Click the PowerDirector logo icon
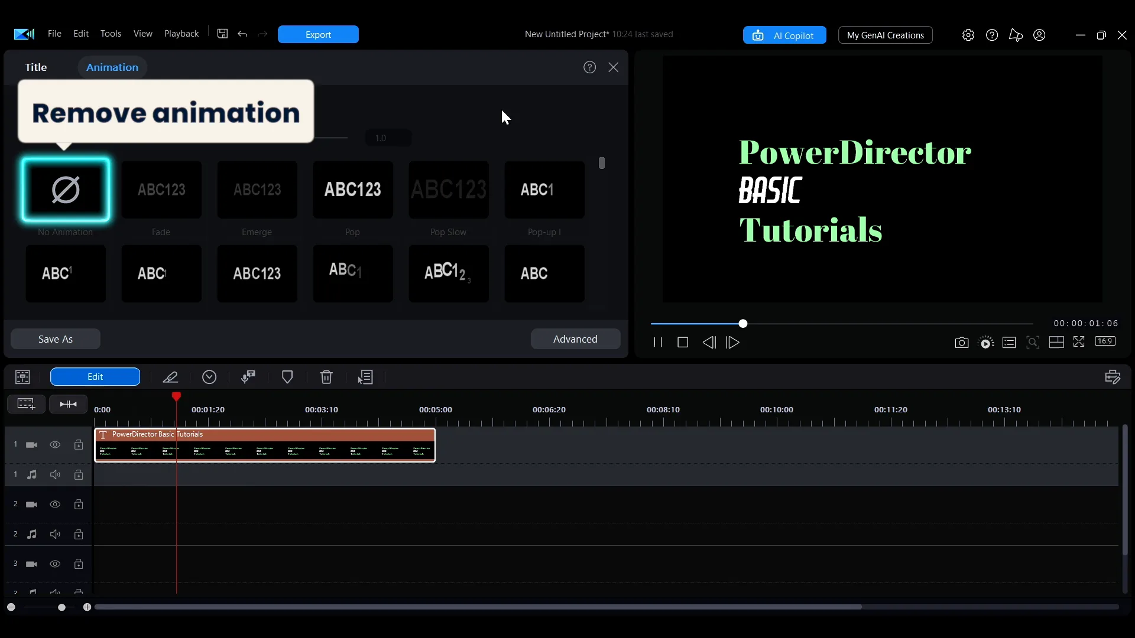 (x=24, y=34)
